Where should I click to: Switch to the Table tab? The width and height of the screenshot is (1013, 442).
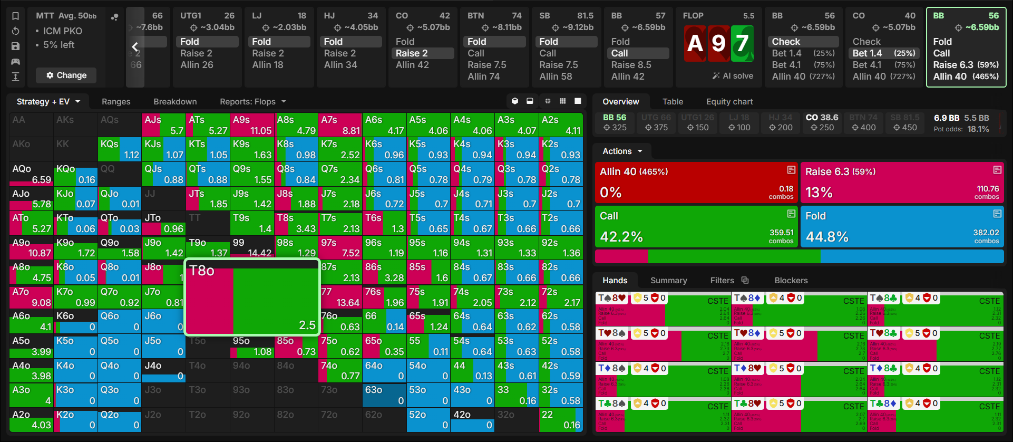[673, 102]
